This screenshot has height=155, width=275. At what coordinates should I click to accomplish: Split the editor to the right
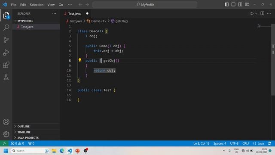pos(263,13)
